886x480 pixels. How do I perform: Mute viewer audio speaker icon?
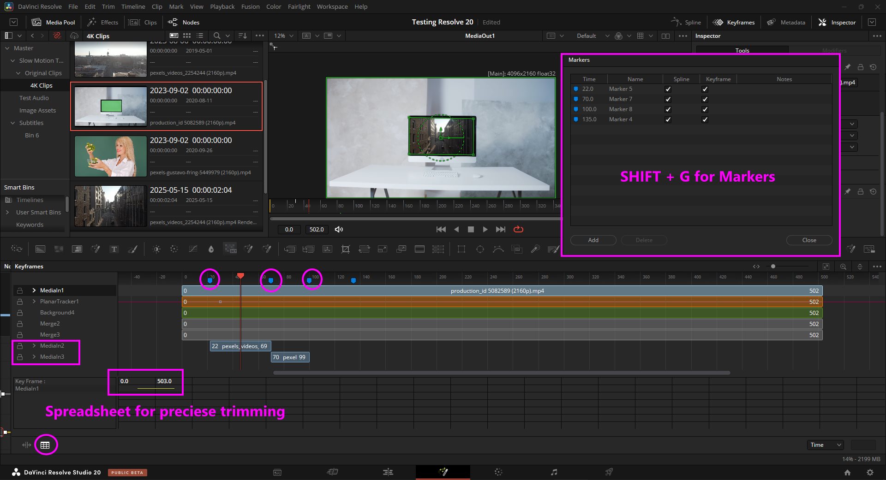(x=339, y=229)
